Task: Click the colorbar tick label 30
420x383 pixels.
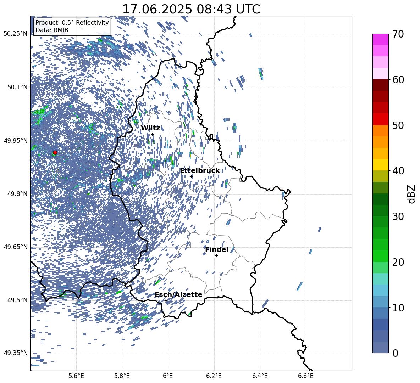Action: (398, 216)
